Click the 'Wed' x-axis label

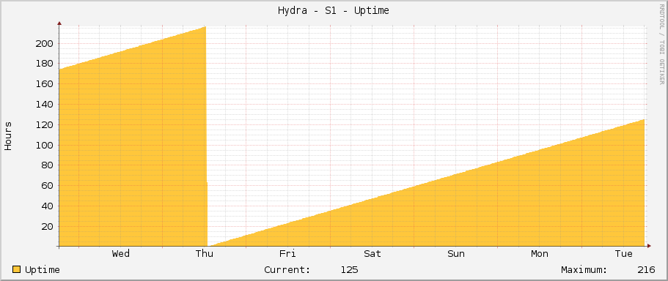pos(121,254)
